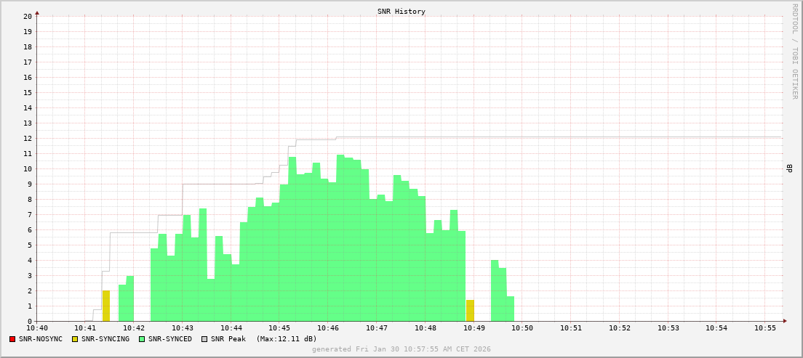Click the generated timestamp footer text
Screen dimensions: 803x358
click(x=401, y=349)
